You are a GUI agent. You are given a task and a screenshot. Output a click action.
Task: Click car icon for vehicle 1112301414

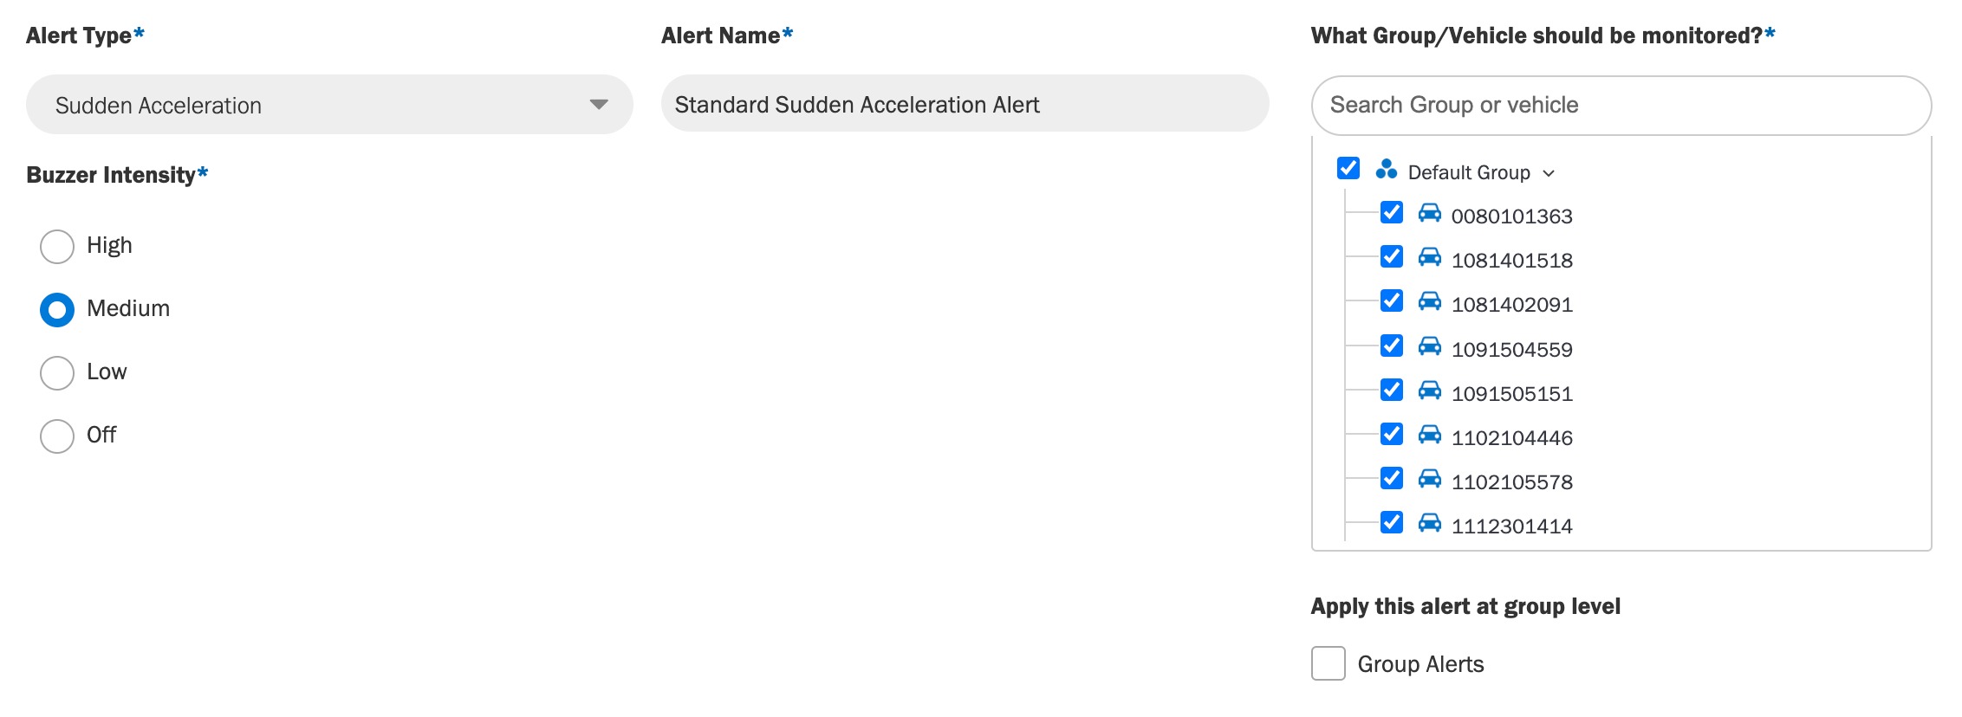click(x=1429, y=523)
